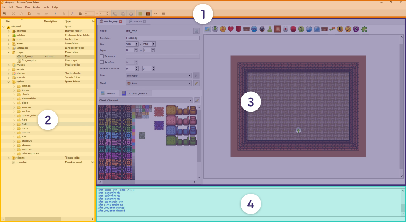Add a jumper entity (blue round icon)
The width and height of the screenshot is (406, 222).
[x=254, y=29]
